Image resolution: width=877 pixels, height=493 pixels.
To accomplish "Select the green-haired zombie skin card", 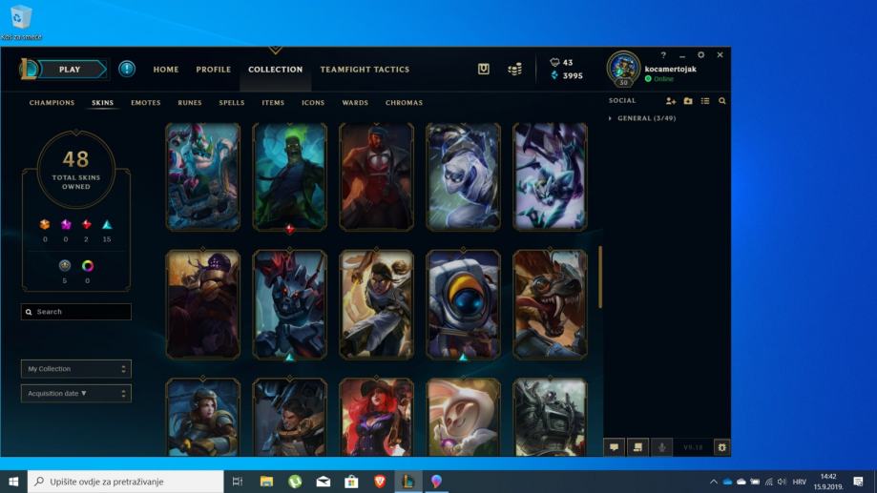I will click(290, 176).
